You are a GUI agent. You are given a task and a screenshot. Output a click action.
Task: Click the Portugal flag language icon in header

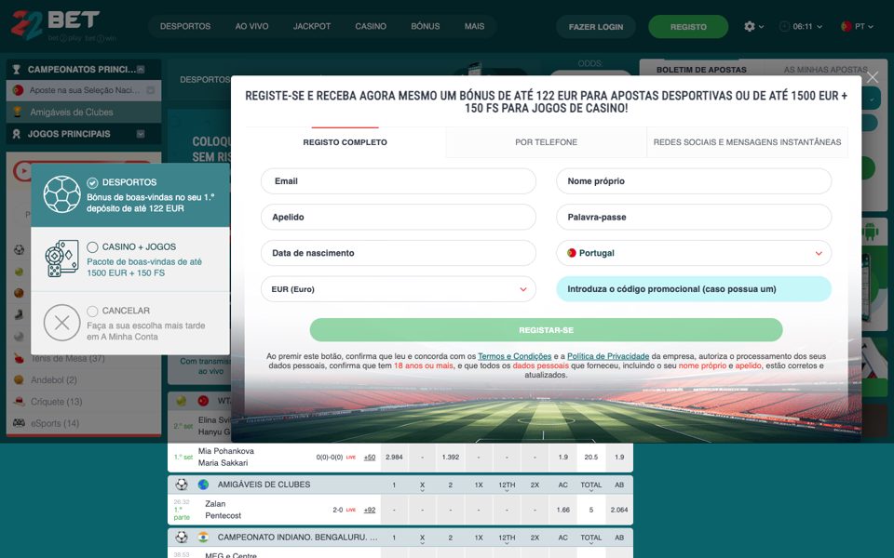pos(847,26)
